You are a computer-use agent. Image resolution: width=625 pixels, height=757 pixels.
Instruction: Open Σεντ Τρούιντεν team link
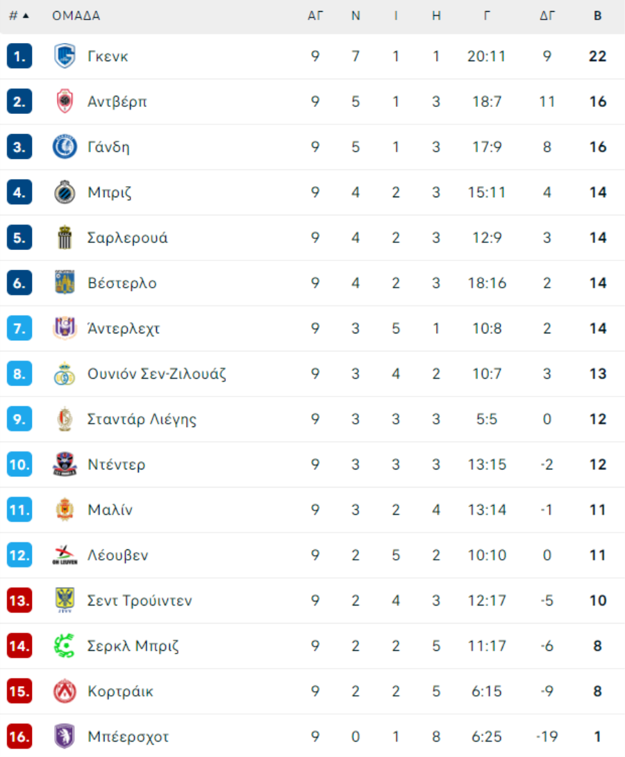(140, 601)
